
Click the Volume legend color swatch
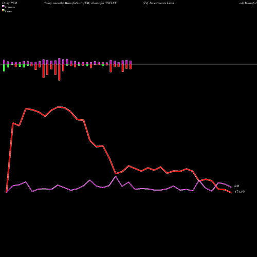[x=3, y=6]
